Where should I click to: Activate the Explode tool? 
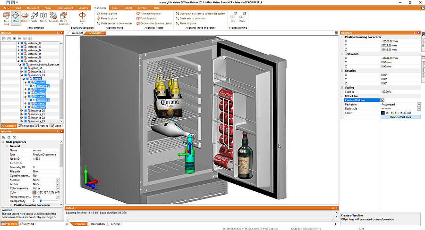[x=53, y=17]
